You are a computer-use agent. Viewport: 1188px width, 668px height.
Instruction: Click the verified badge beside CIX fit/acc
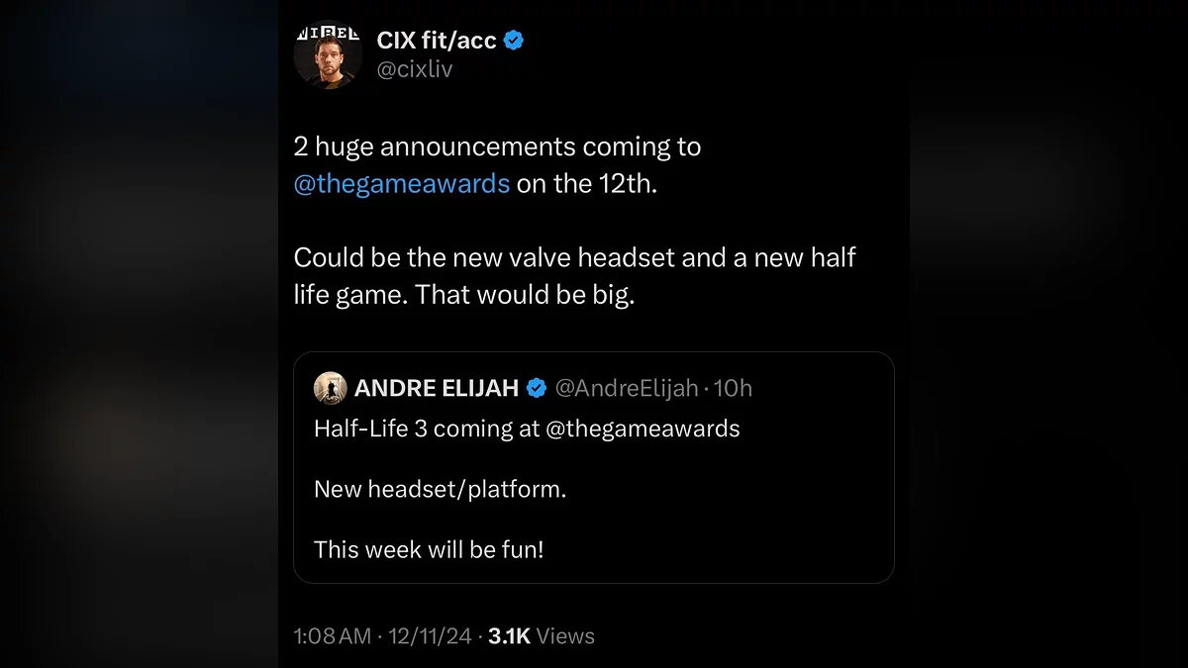click(514, 41)
